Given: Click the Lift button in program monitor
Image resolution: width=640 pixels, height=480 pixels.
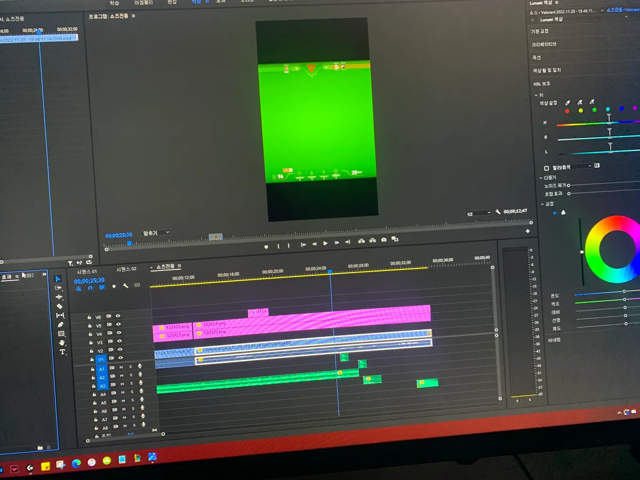Looking at the screenshot, I should (x=361, y=241).
